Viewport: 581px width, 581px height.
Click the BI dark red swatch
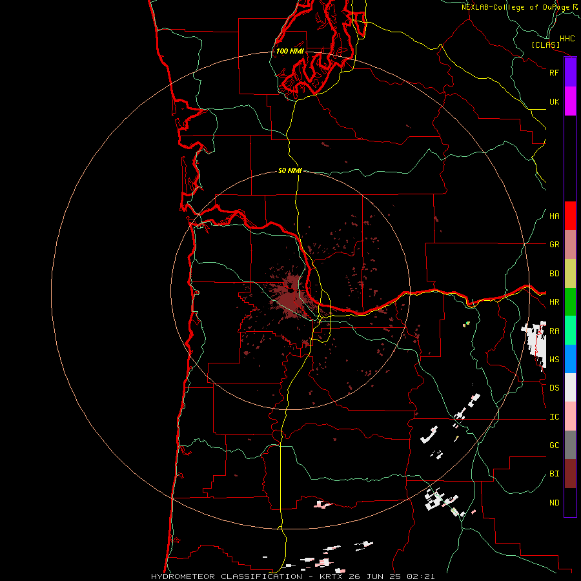[x=570, y=474]
